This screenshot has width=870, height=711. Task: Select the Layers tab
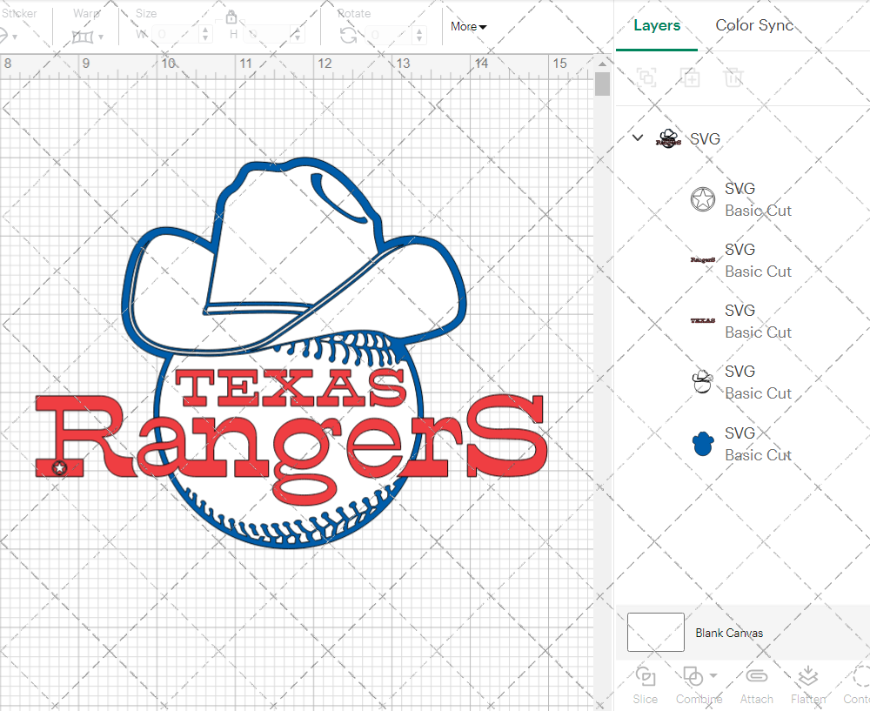(x=657, y=25)
